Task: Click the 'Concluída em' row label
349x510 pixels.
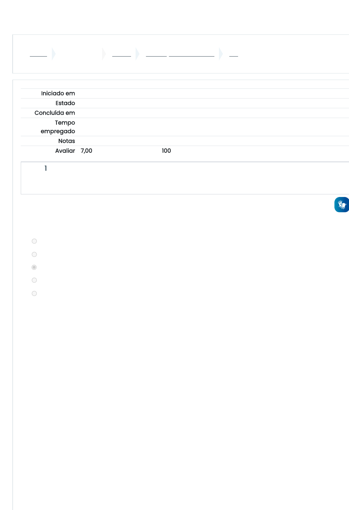Action: tap(55, 113)
